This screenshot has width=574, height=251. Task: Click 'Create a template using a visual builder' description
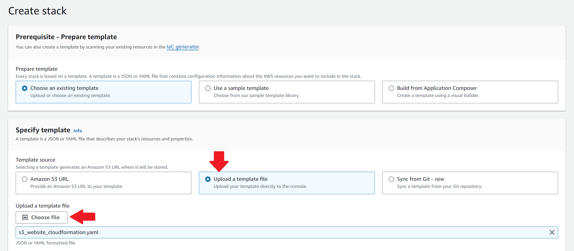point(438,96)
